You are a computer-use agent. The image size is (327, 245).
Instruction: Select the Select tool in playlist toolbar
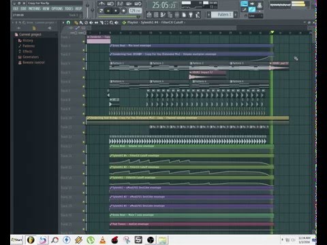click(106, 22)
